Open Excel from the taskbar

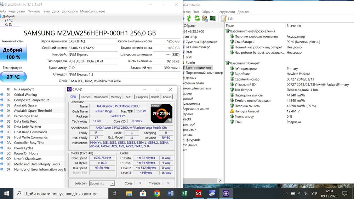point(184,193)
